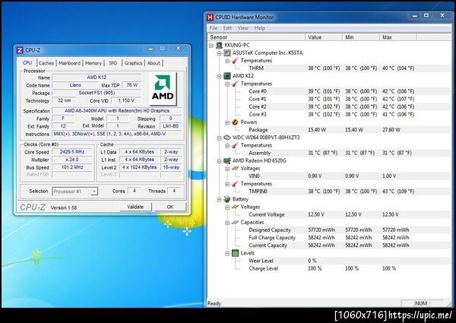Click the Sensor column header
This screenshot has width=456, height=323.
pos(256,37)
